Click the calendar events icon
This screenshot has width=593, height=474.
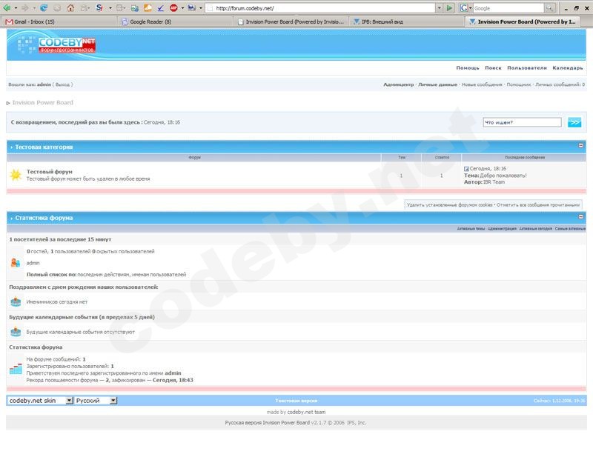(16, 332)
